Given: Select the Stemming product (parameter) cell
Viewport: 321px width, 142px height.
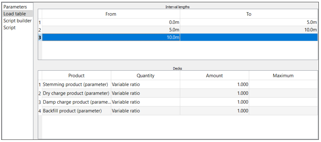Looking at the screenshot, I should coord(75,85).
